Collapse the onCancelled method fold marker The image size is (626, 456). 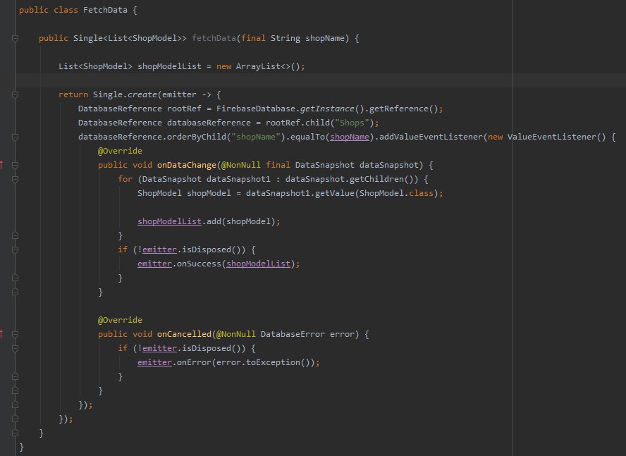tap(16, 334)
